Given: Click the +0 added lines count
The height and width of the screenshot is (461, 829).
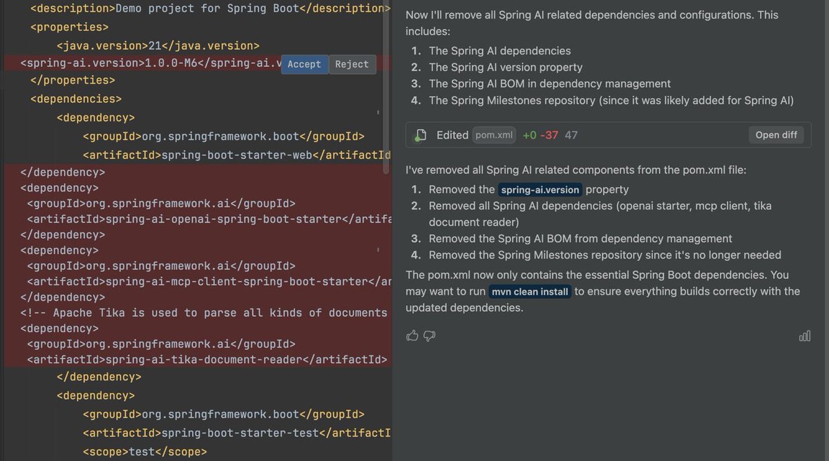Looking at the screenshot, I should pos(529,135).
